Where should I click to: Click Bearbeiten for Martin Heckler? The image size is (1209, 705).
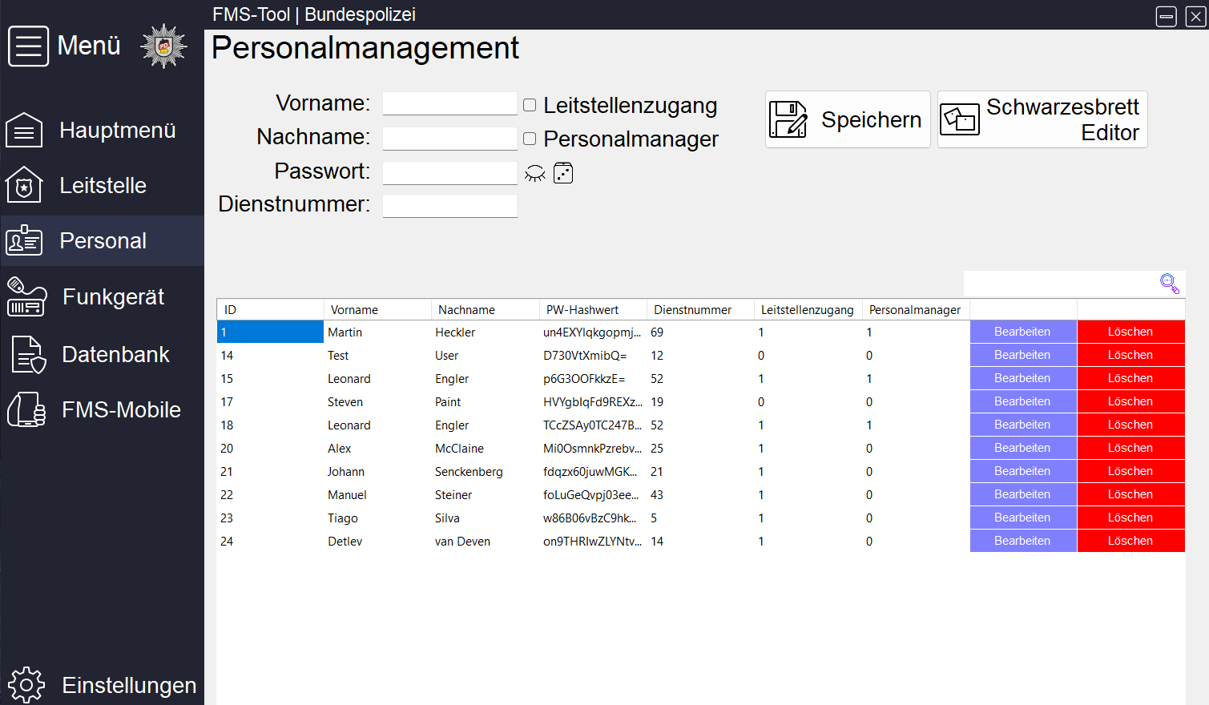(x=1022, y=332)
